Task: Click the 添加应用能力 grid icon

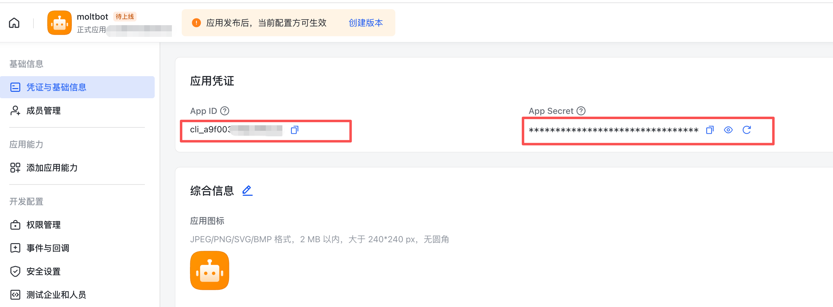Action: tap(15, 168)
